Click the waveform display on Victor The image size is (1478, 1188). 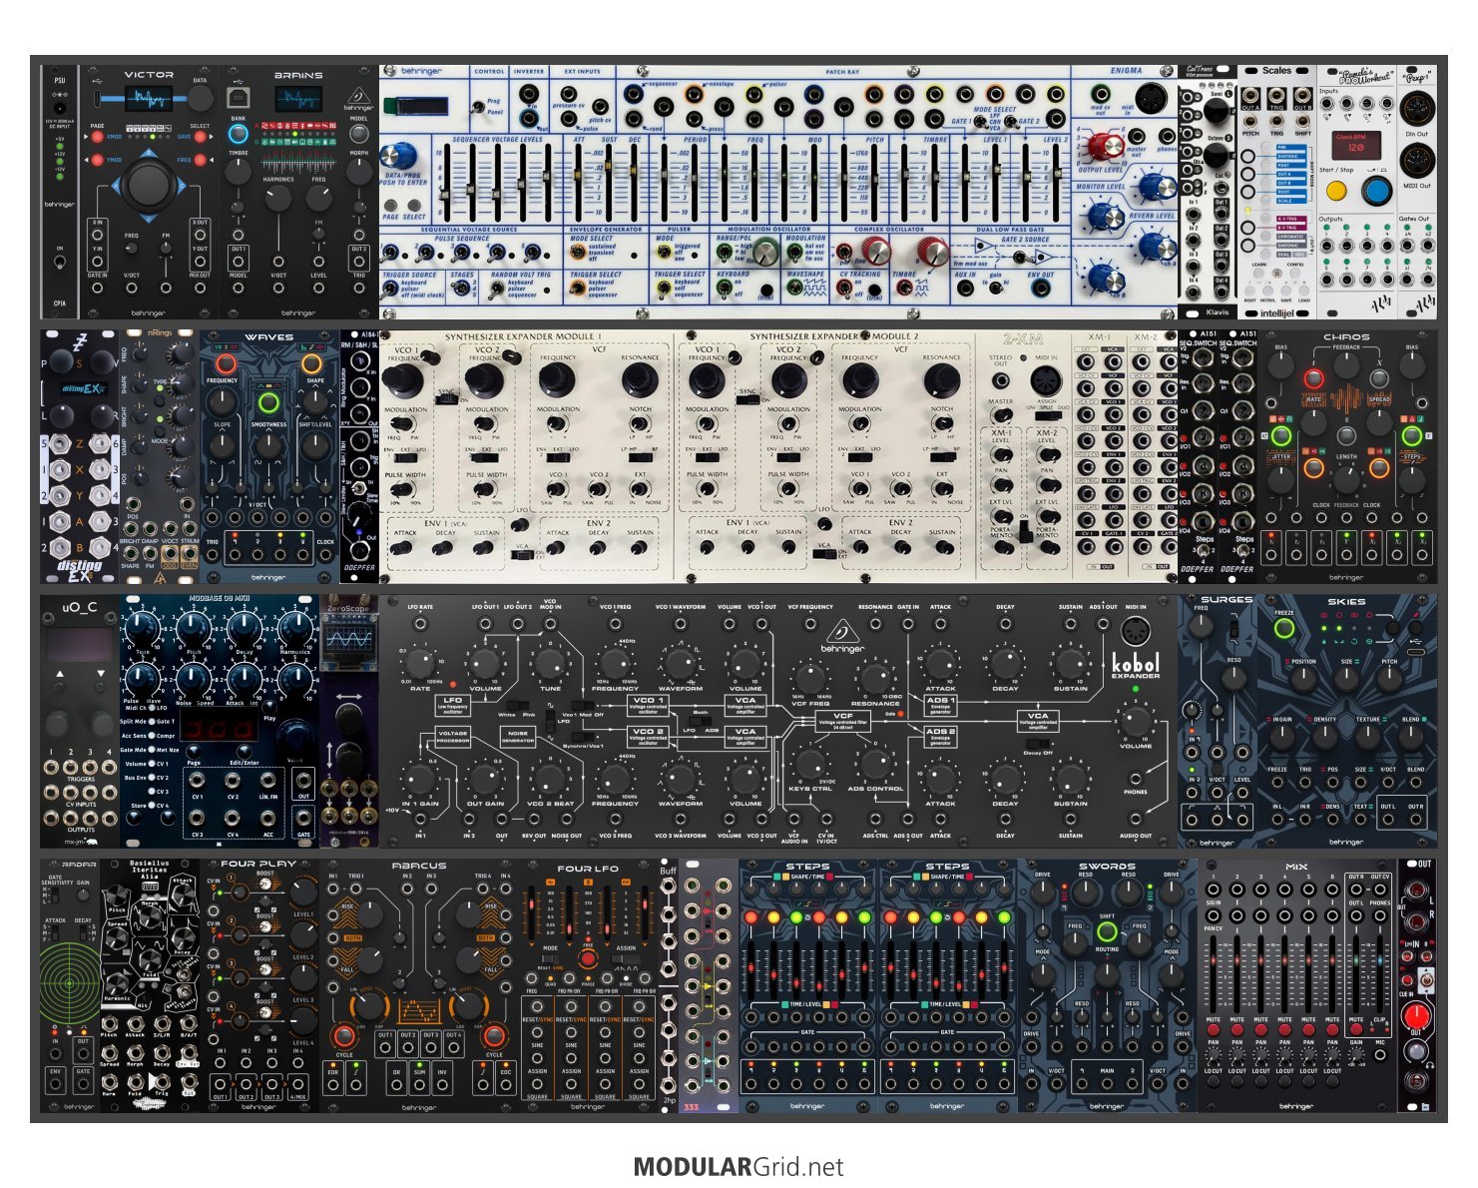[x=148, y=99]
